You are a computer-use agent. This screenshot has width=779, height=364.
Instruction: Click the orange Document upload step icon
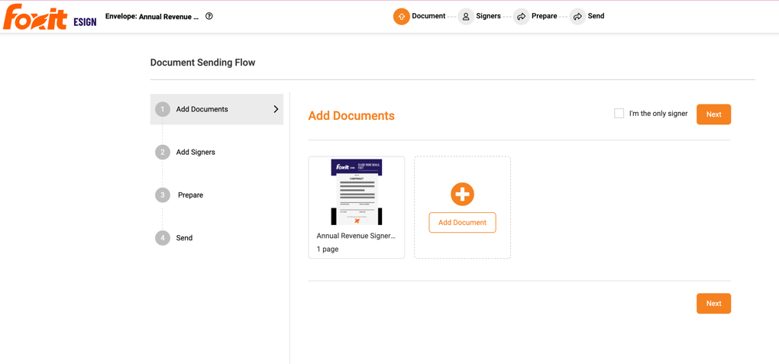(x=402, y=16)
